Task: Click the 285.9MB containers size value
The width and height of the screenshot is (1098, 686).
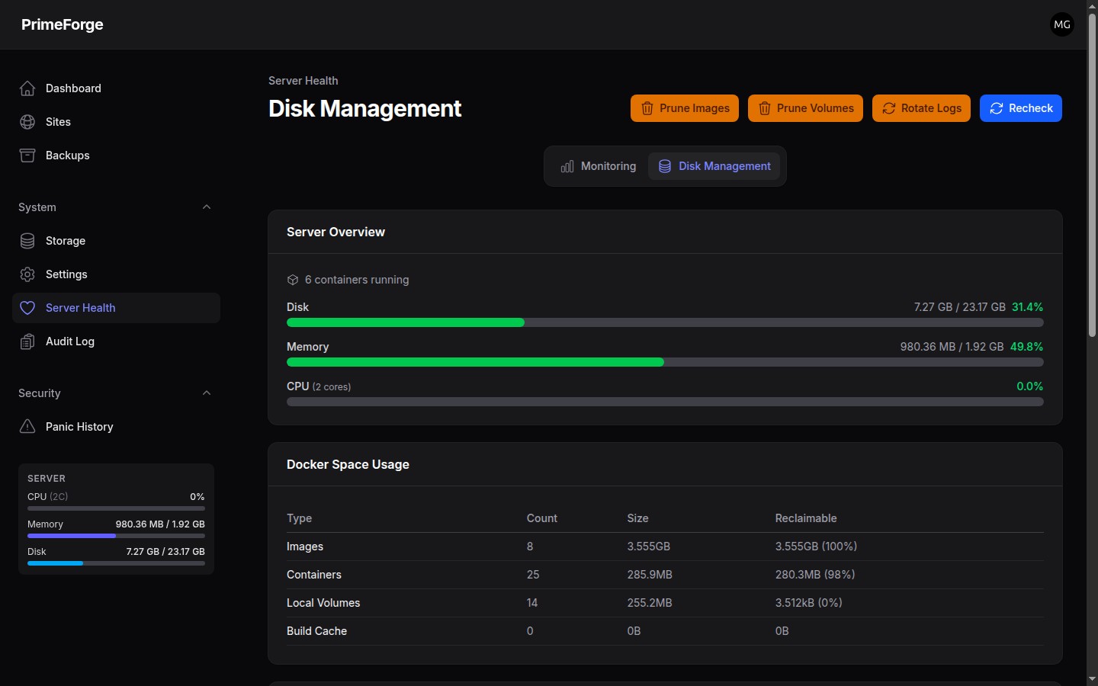Action: click(650, 575)
